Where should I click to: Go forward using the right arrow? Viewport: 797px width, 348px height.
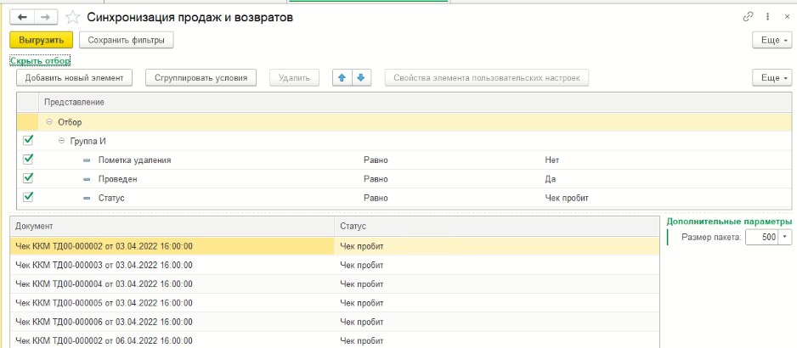click(x=45, y=17)
